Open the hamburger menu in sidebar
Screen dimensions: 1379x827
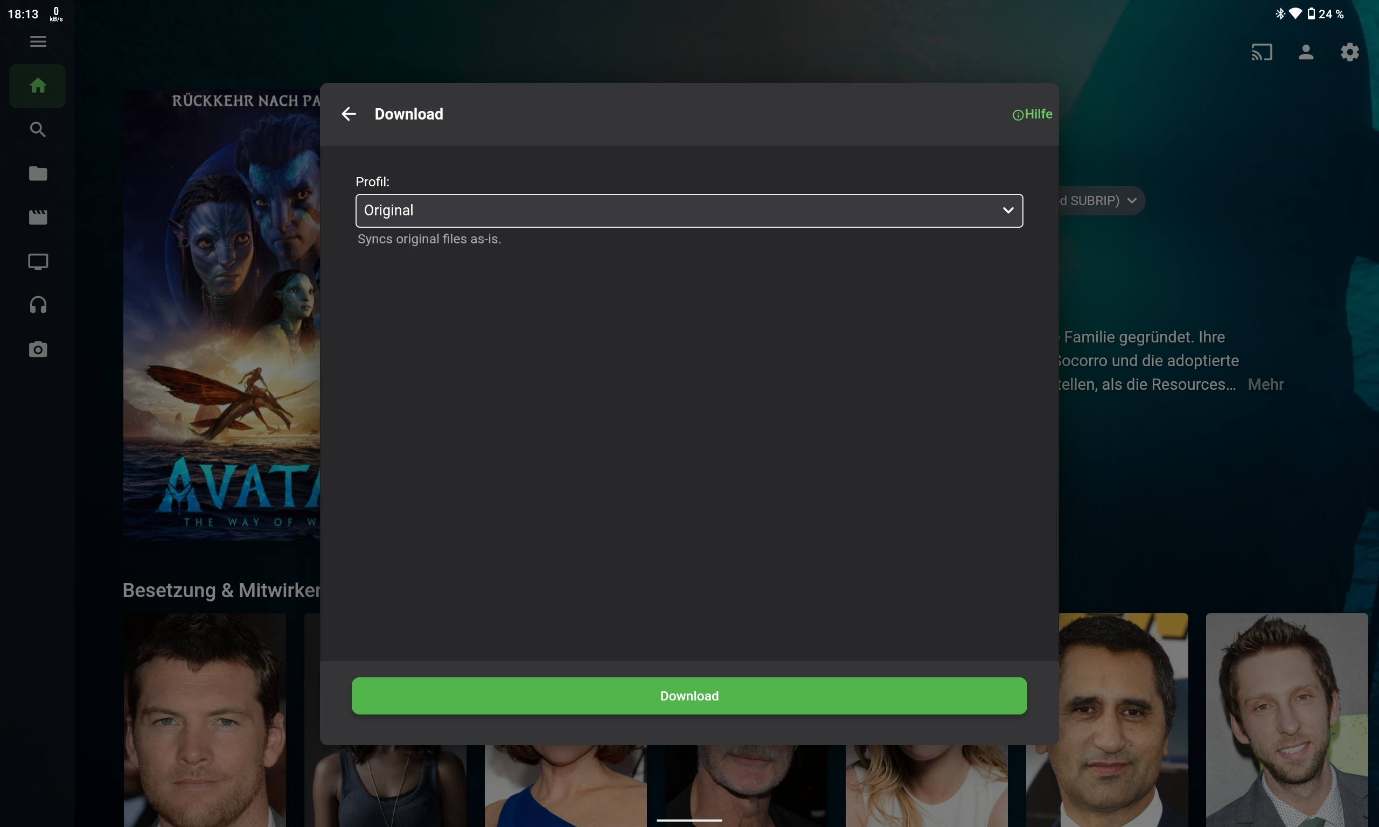(x=38, y=41)
